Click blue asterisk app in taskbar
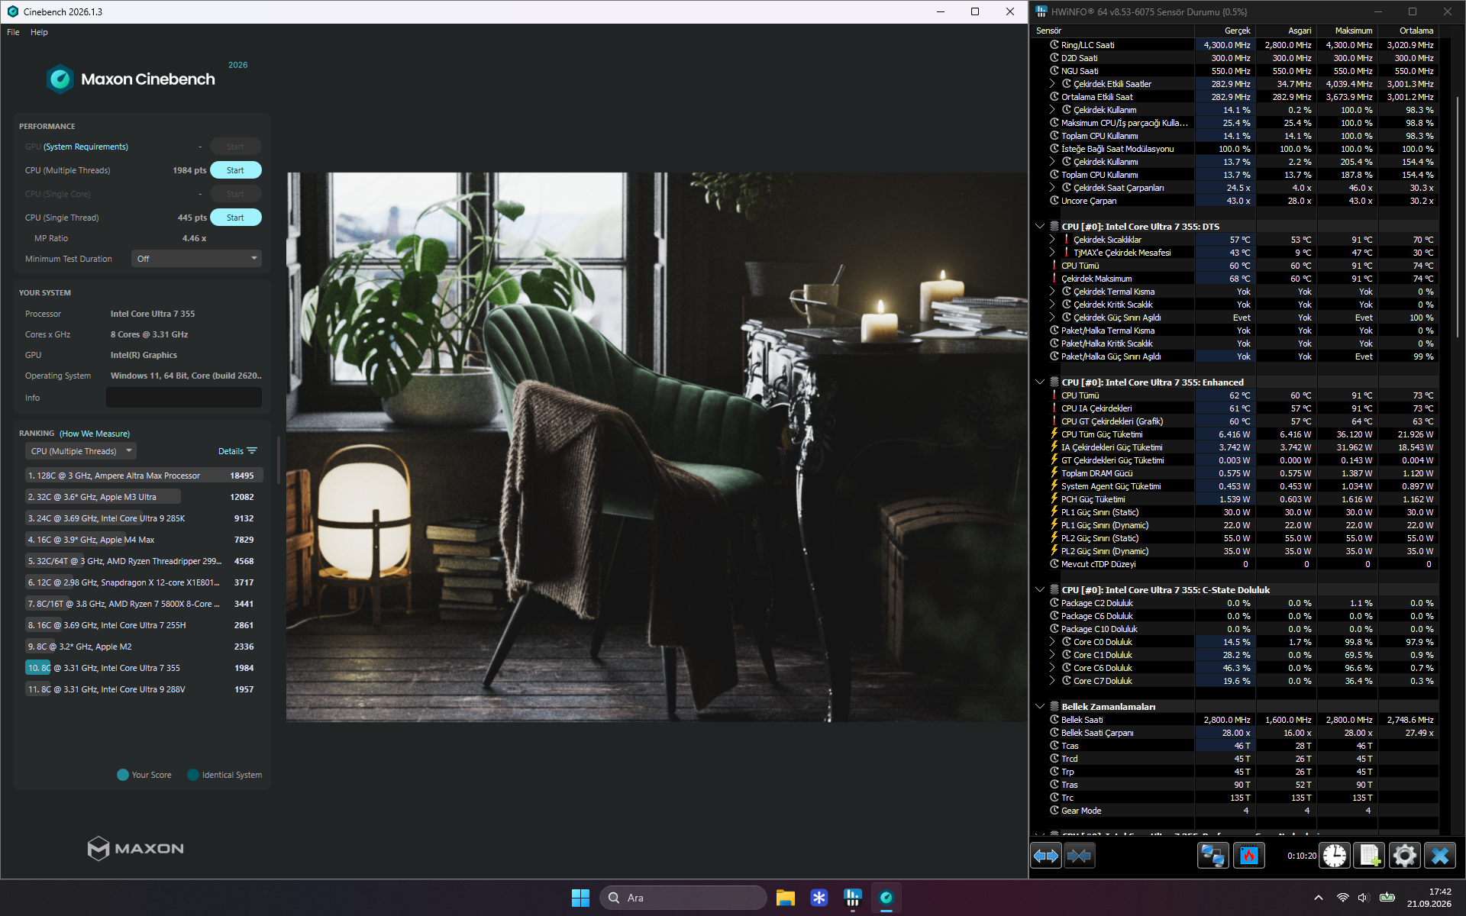 tap(819, 898)
